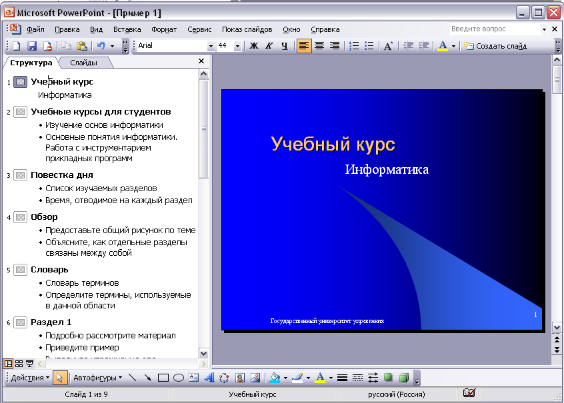Select slide 6 icon Раздел 1

click(x=20, y=322)
